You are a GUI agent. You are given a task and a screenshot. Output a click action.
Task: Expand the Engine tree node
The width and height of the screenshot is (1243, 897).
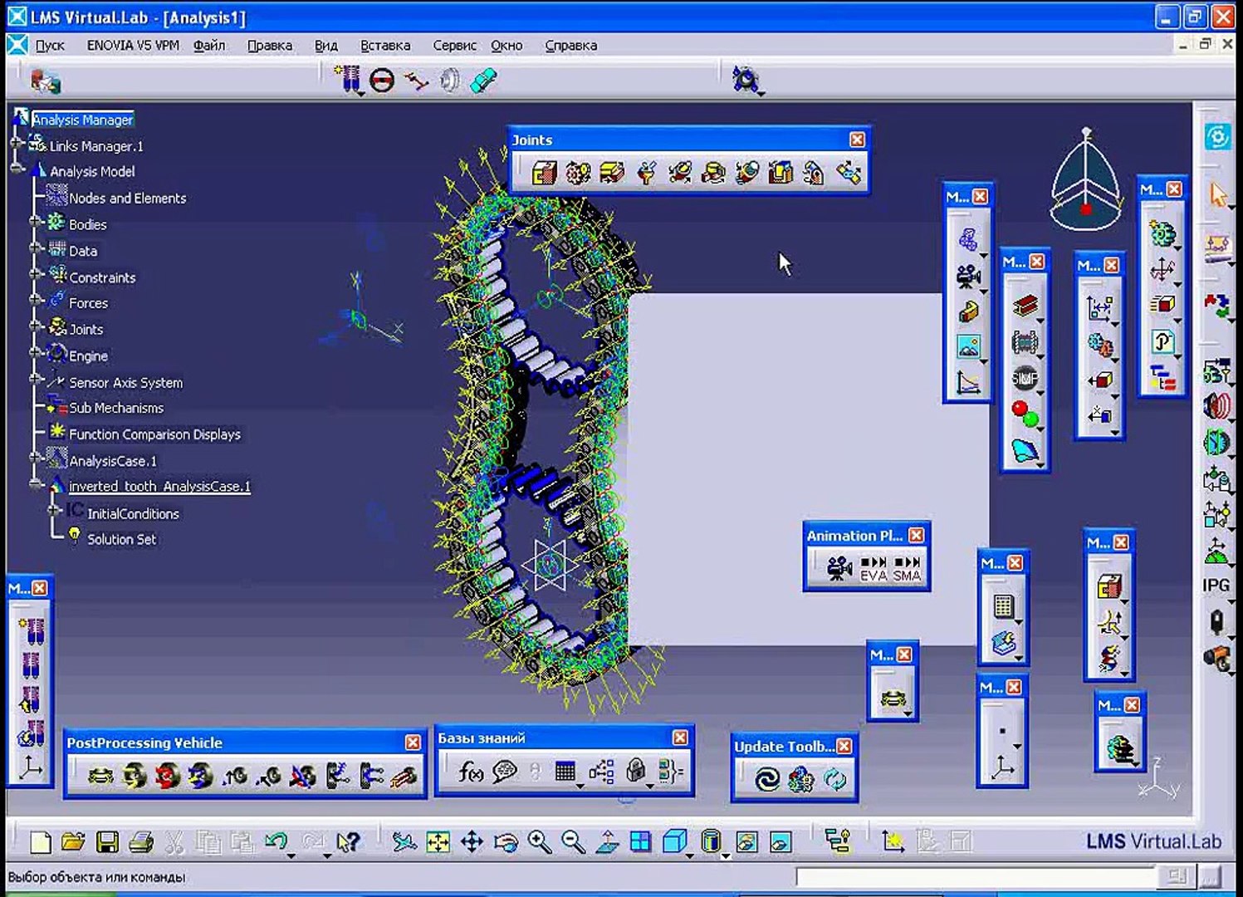35,353
